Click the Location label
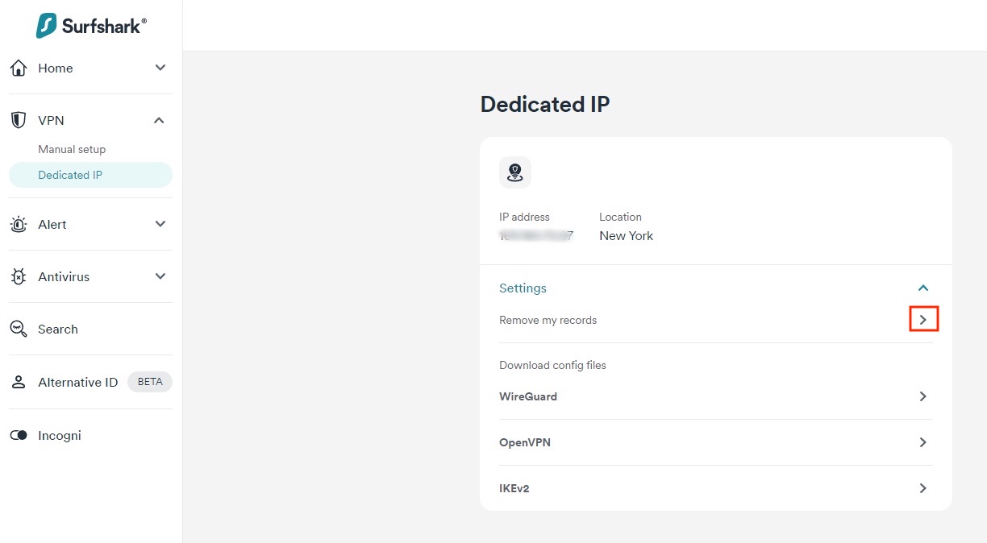The height and width of the screenshot is (543, 987). point(621,217)
